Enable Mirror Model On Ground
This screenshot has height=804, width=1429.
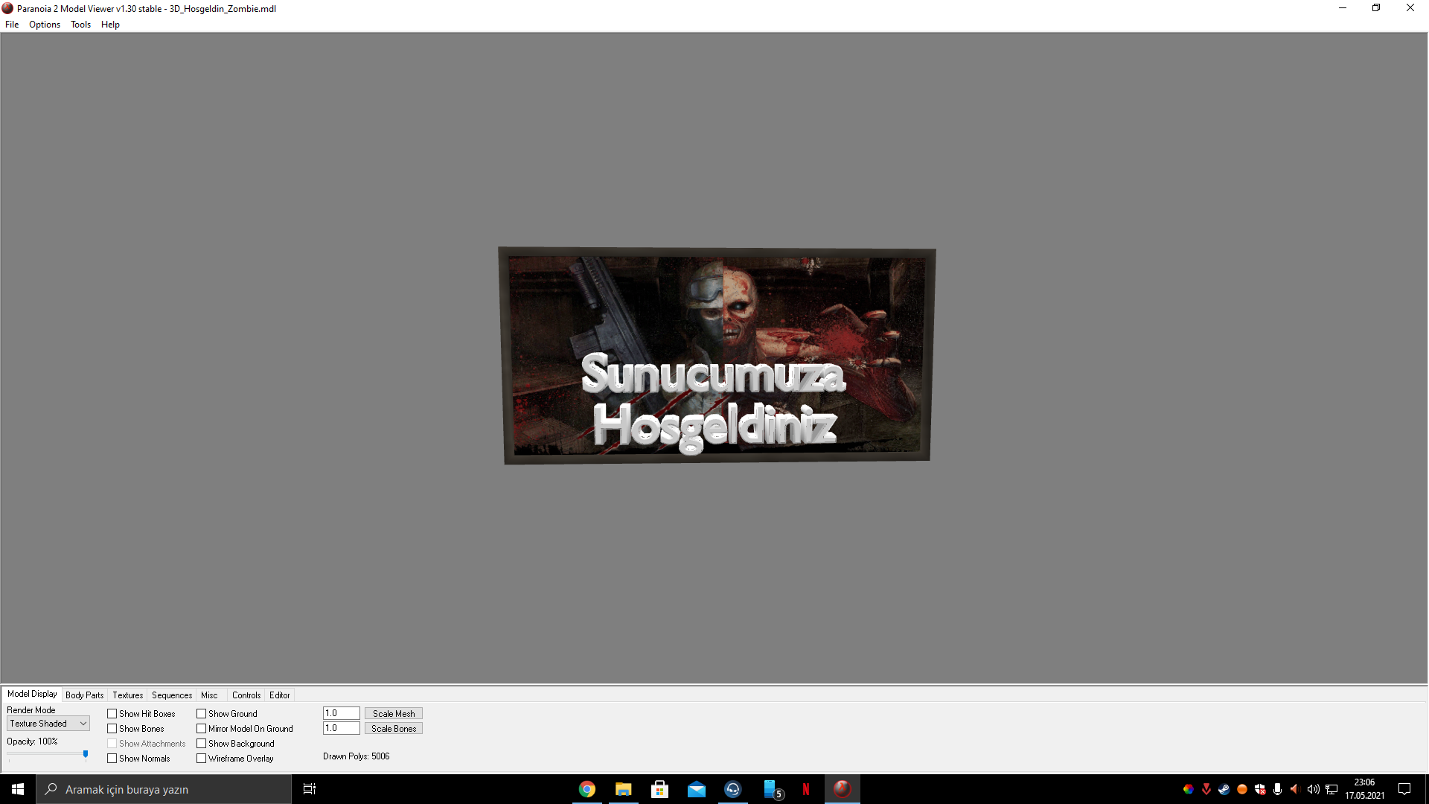[x=202, y=729]
